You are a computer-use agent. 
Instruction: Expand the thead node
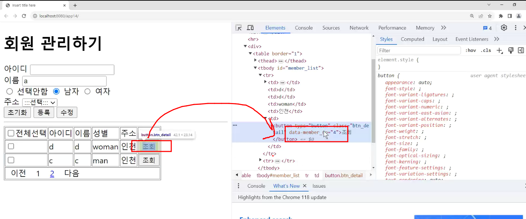(x=255, y=61)
